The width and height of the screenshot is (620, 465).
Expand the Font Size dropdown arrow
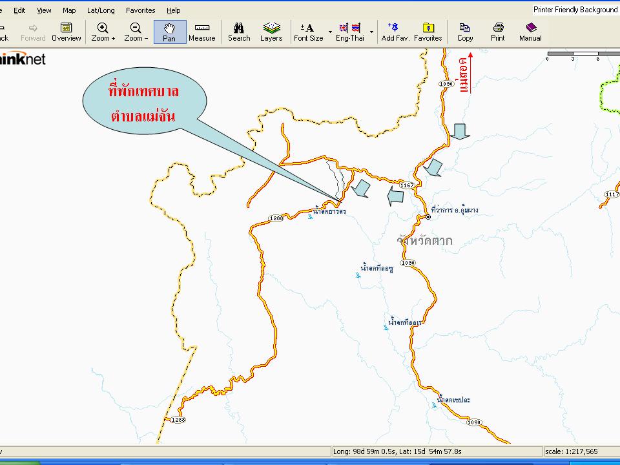(330, 32)
